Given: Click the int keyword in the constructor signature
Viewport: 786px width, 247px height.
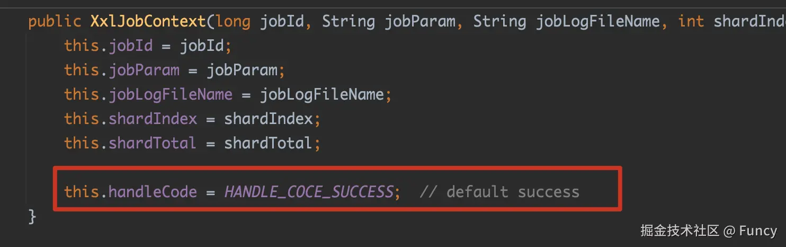Looking at the screenshot, I should tap(691, 21).
